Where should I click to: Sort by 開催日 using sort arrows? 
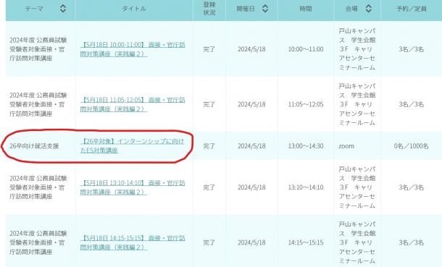pyautogui.click(x=265, y=9)
